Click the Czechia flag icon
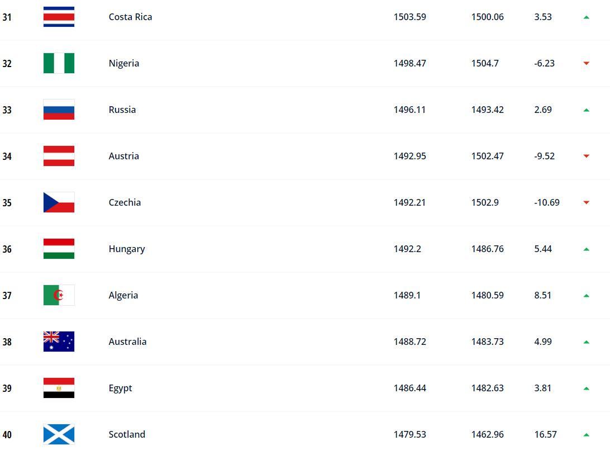The height and width of the screenshot is (455, 610). 59,202
